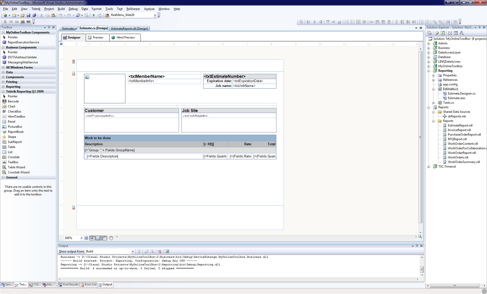Clear All in the Output window
The width and height of the screenshot is (487, 294).
point(160,251)
